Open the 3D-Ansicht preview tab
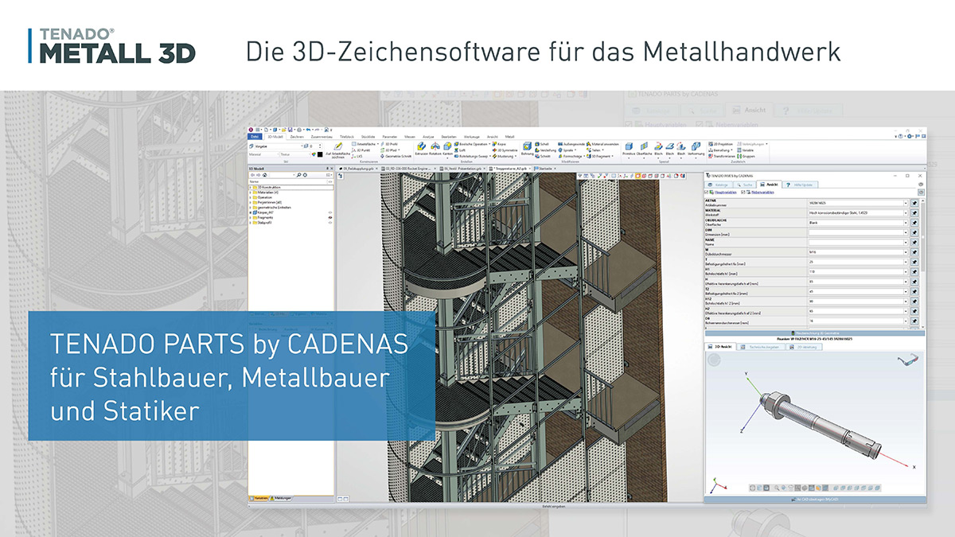 (720, 346)
